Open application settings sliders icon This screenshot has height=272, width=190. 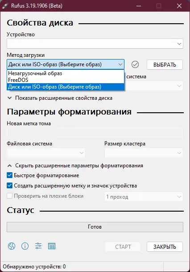click(x=38, y=246)
